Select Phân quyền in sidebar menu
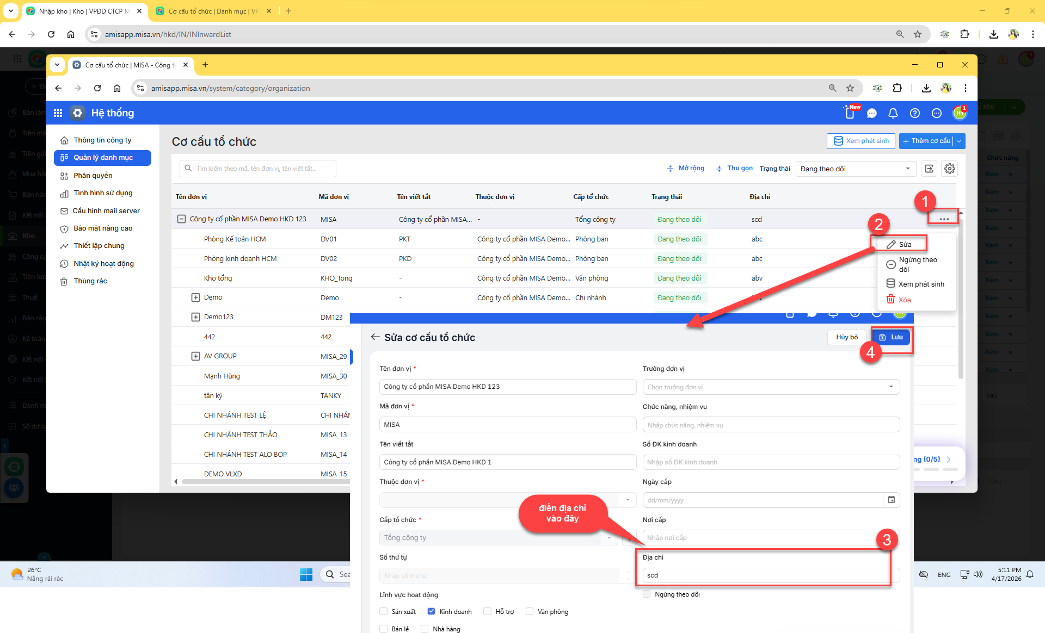 93,176
